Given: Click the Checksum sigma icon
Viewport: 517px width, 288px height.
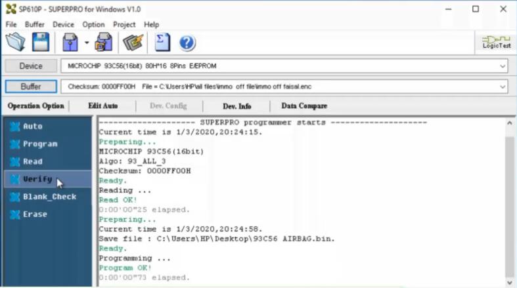Looking at the screenshot, I should click(x=162, y=42).
